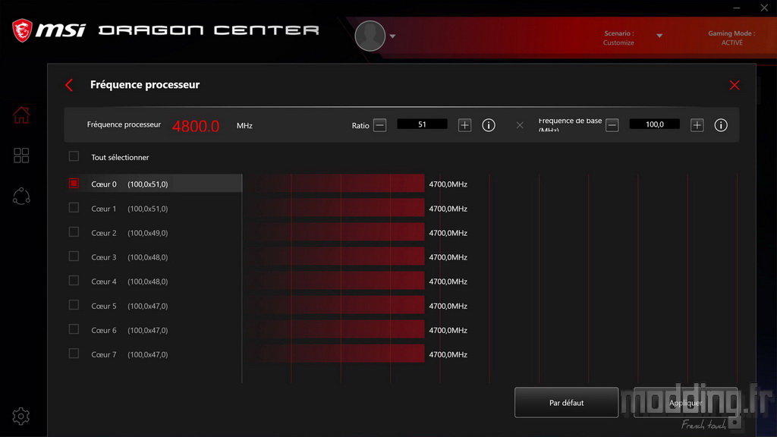Click the Par défaut button

click(566, 402)
